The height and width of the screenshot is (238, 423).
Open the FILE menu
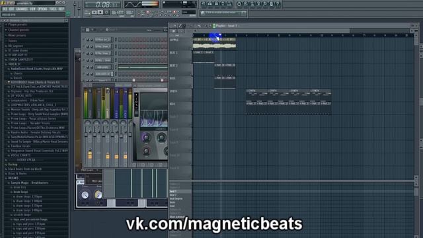click(5, 9)
